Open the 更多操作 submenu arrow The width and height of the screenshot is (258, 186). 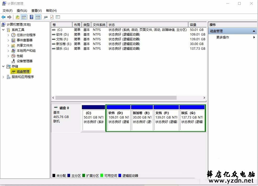[254, 37]
